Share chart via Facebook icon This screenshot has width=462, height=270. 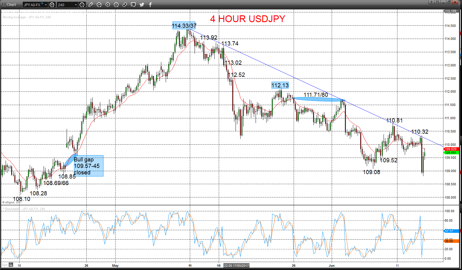point(150,5)
